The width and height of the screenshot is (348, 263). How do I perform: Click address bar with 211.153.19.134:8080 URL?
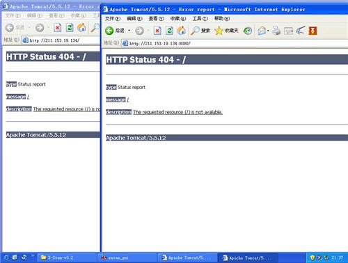click(235, 43)
